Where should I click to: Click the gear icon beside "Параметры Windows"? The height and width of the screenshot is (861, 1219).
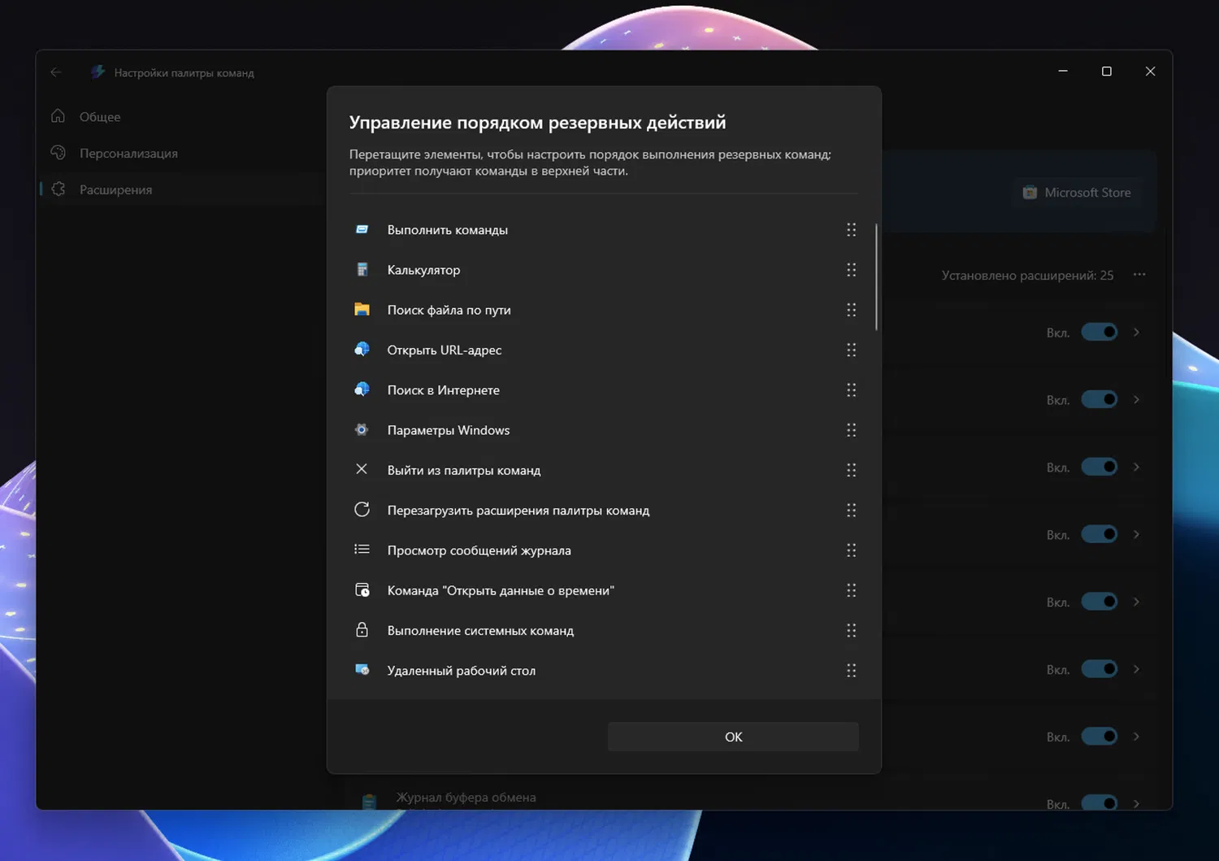pos(362,430)
